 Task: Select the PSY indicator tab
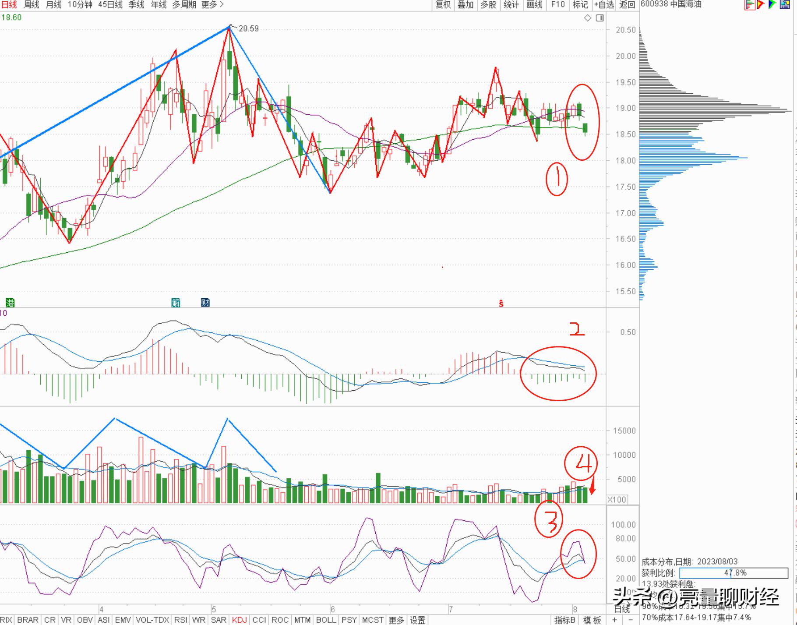click(x=349, y=620)
